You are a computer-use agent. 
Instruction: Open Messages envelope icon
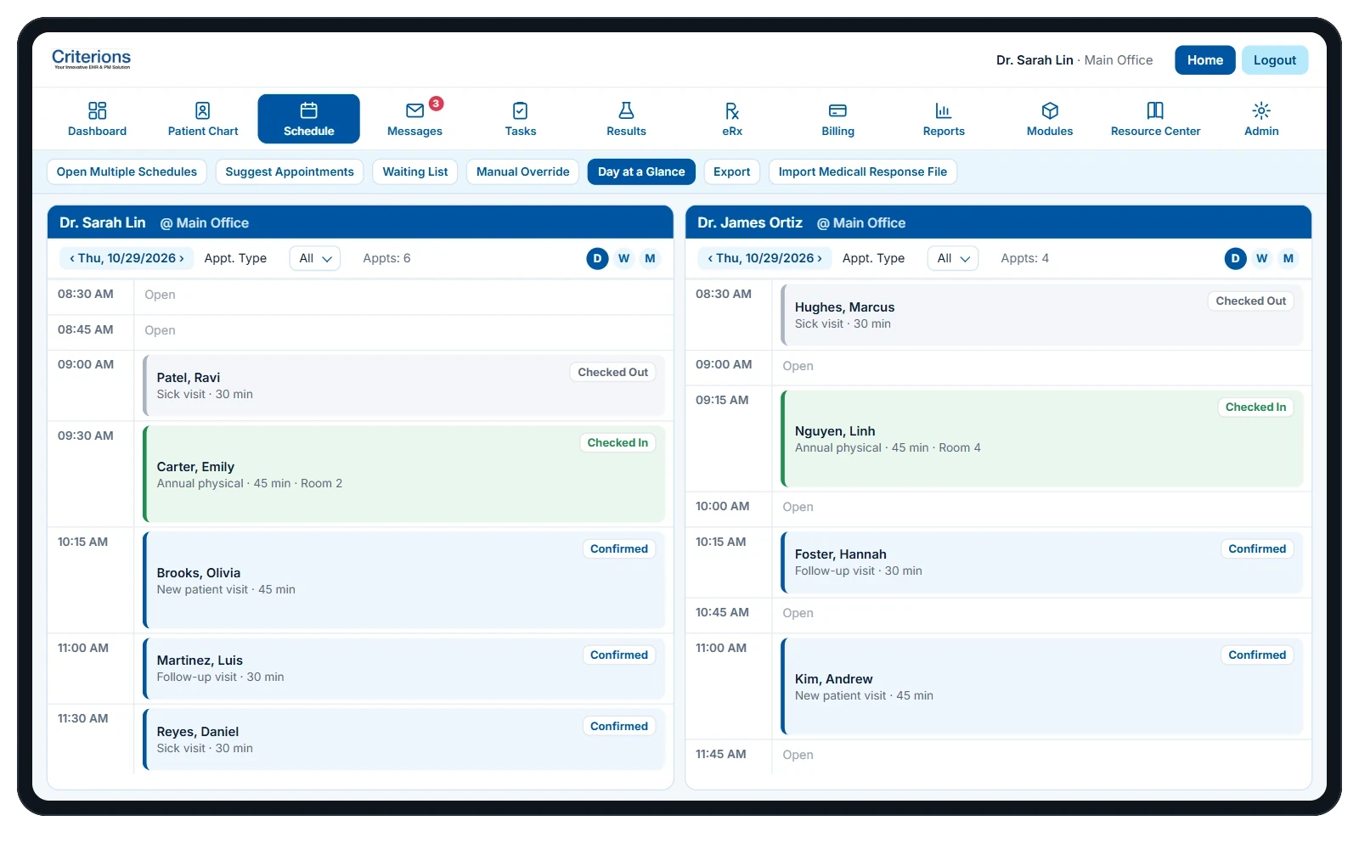[x=414, y=111]
